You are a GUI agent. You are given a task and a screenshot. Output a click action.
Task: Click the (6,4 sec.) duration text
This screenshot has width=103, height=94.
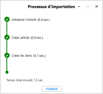44,20
